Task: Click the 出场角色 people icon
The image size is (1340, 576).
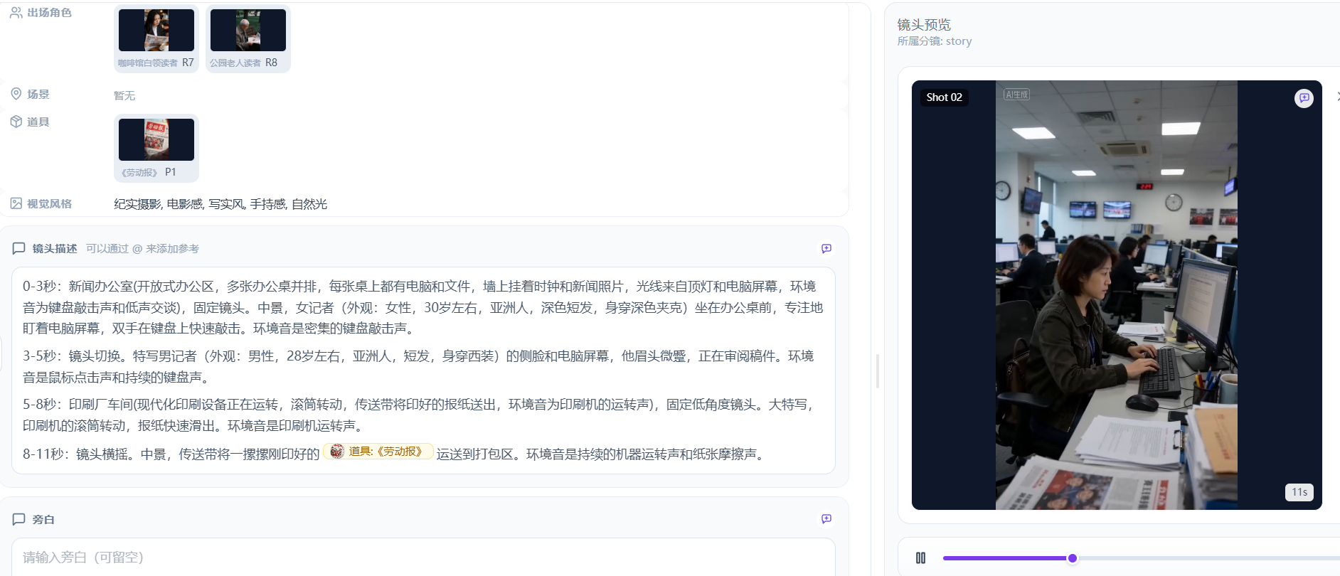Action: pos(16,13)
